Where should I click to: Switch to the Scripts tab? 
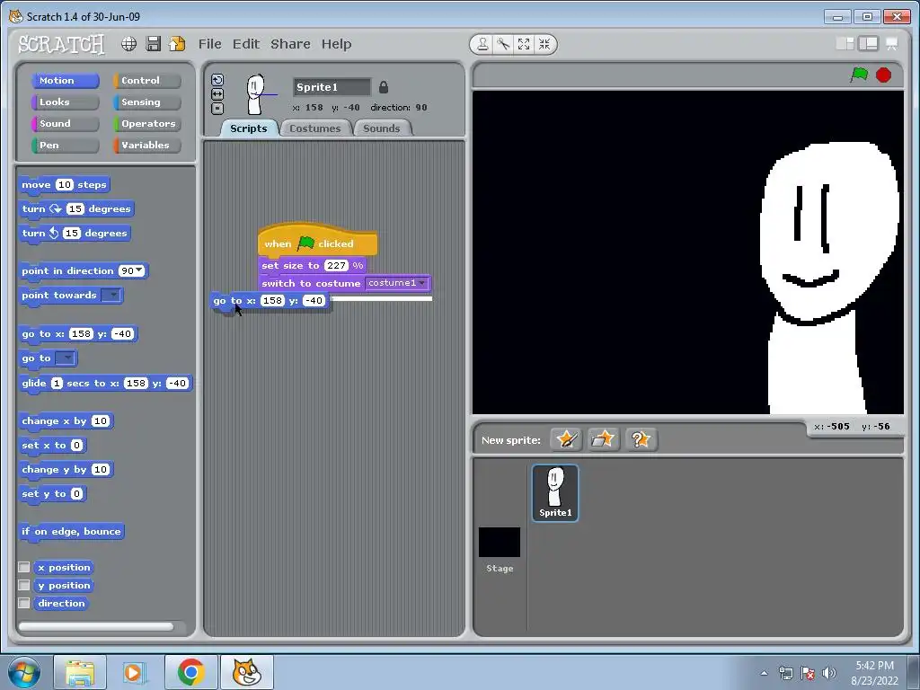(248, 128)
